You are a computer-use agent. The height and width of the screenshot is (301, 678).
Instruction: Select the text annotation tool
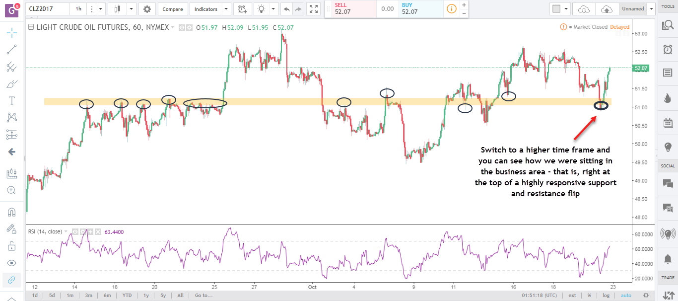click(x=12, y=100)
